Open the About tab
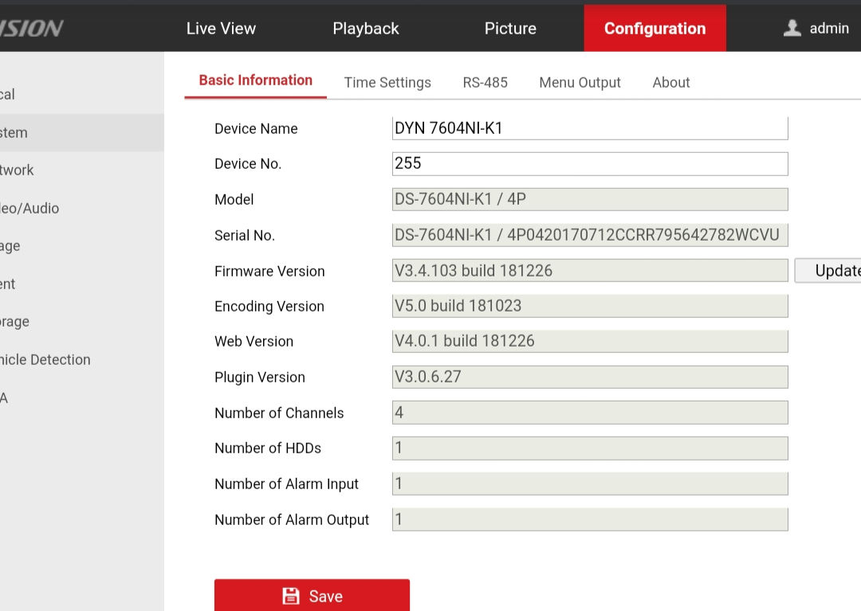 [x=671, y=82]
